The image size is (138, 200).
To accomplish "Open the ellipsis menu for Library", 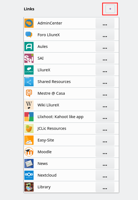I will (105, 187).
